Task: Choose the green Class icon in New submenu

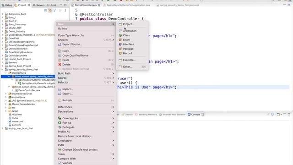Action: pos(120,35)
